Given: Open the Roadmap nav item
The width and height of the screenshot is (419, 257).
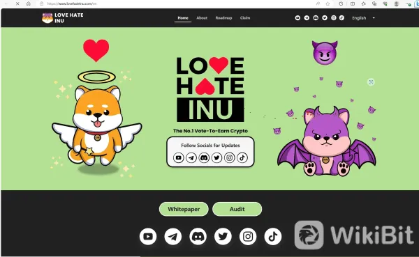Looking at the screenshot, I should (x=223, y=18).
